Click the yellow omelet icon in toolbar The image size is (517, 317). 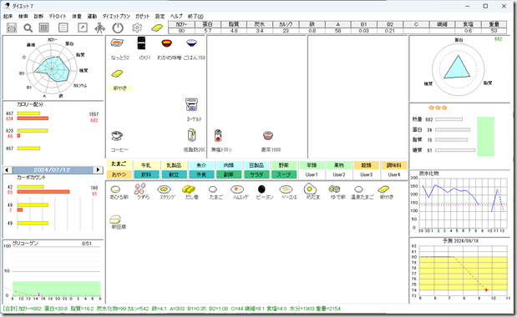157,28
